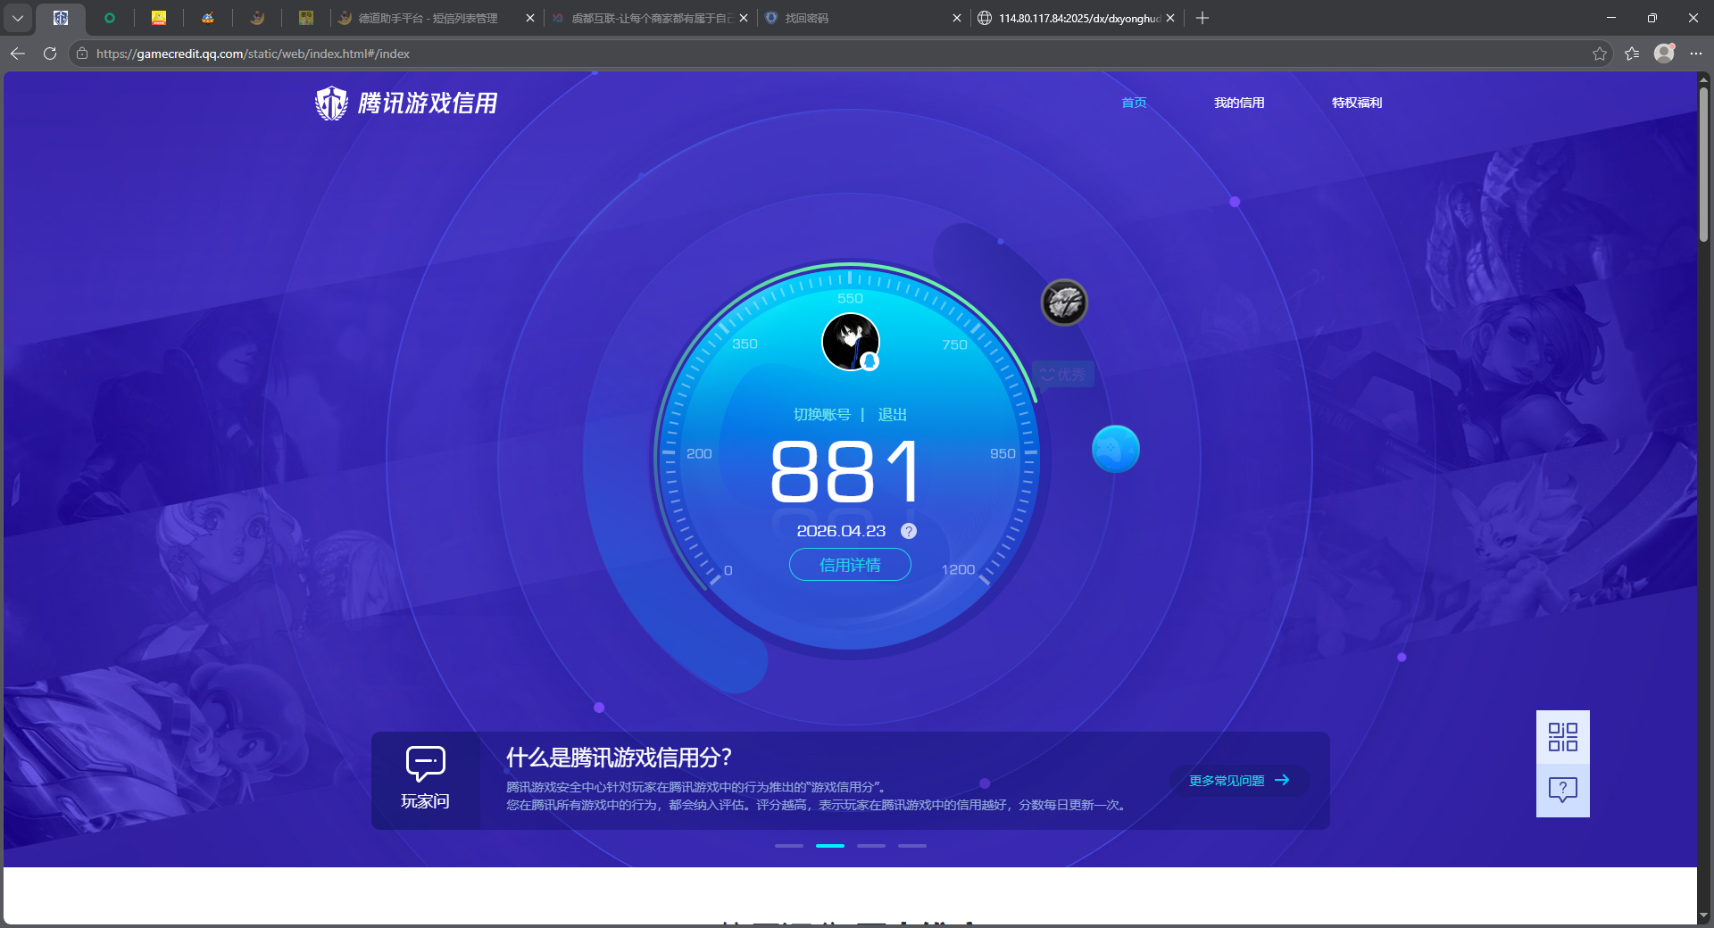Switch to the yellow square pinned tab

(159, 18)
